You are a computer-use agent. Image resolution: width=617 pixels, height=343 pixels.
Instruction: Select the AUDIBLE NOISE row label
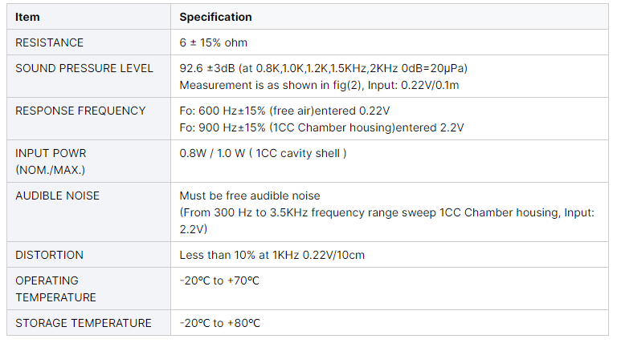click(57, 196)
